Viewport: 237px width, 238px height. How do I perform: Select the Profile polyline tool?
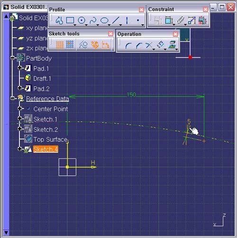[x=59, y=20]
